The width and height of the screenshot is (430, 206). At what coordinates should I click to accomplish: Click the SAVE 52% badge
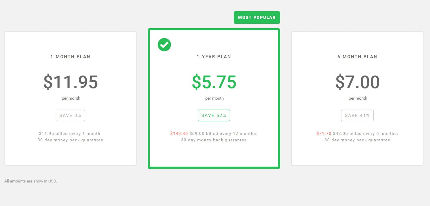(214, 115)
